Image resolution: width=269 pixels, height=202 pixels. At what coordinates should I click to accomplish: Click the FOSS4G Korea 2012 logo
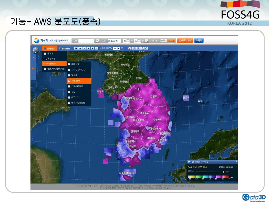point(240,13)
